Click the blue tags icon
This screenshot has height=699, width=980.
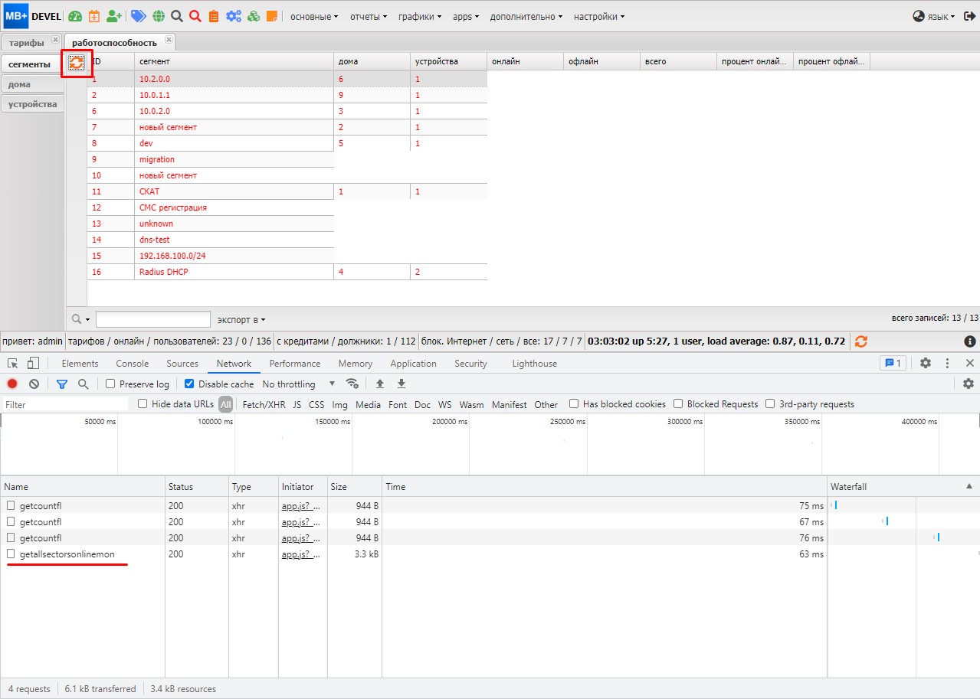[138, 16]
